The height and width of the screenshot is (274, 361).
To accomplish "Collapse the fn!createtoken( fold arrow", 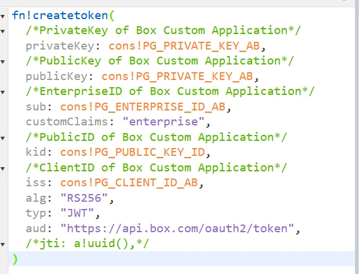I will 3,16.
